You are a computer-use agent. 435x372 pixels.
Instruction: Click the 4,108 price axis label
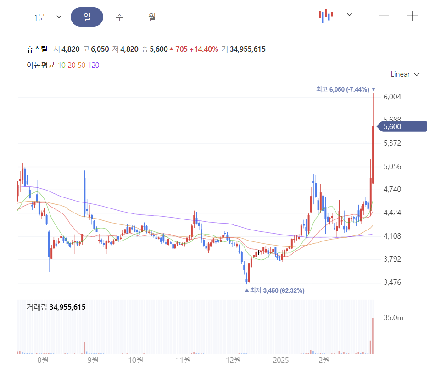392,236
